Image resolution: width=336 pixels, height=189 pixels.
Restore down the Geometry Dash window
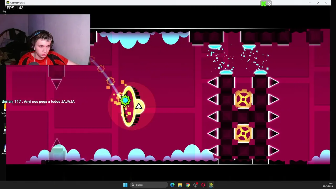coord(318,3)
